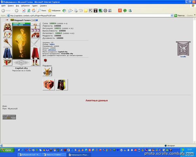Viewport: 196px width, 157px height.
Task: Click the taskbar clock showing 22:37
Action: pyautogui.click(x=189, y=149)
